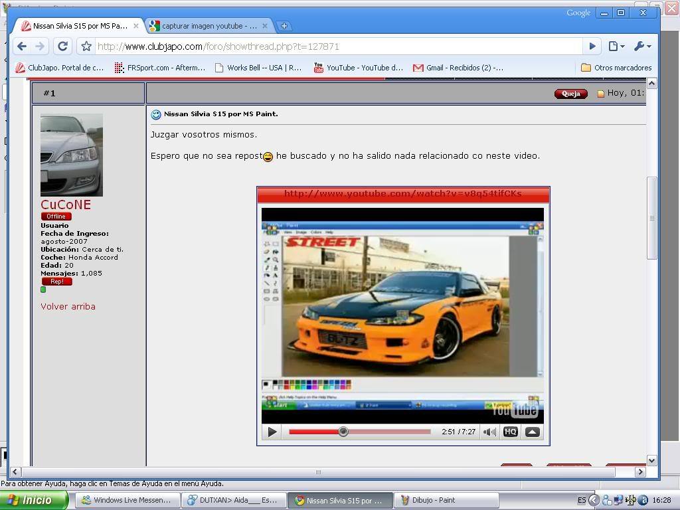Reload the page with the refresh icon
The width and height of the screenshot is (680, 510).
[63, 46]
